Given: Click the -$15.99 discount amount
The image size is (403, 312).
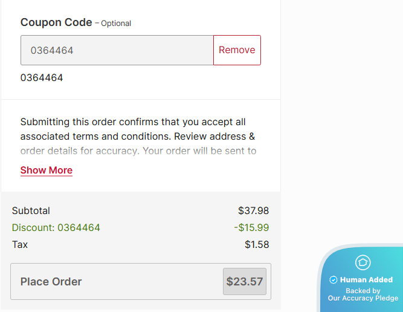Looking at the screenshot, I should tap(251, 228).
